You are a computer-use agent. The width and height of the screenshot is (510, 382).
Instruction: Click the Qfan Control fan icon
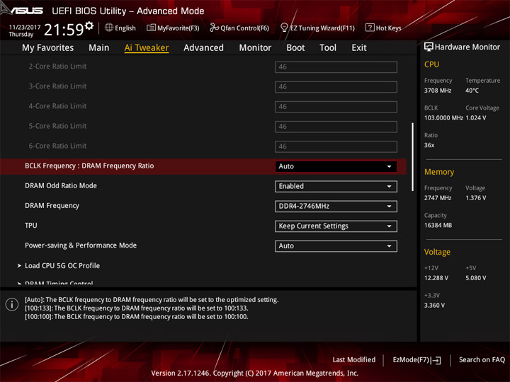(214, 28)
